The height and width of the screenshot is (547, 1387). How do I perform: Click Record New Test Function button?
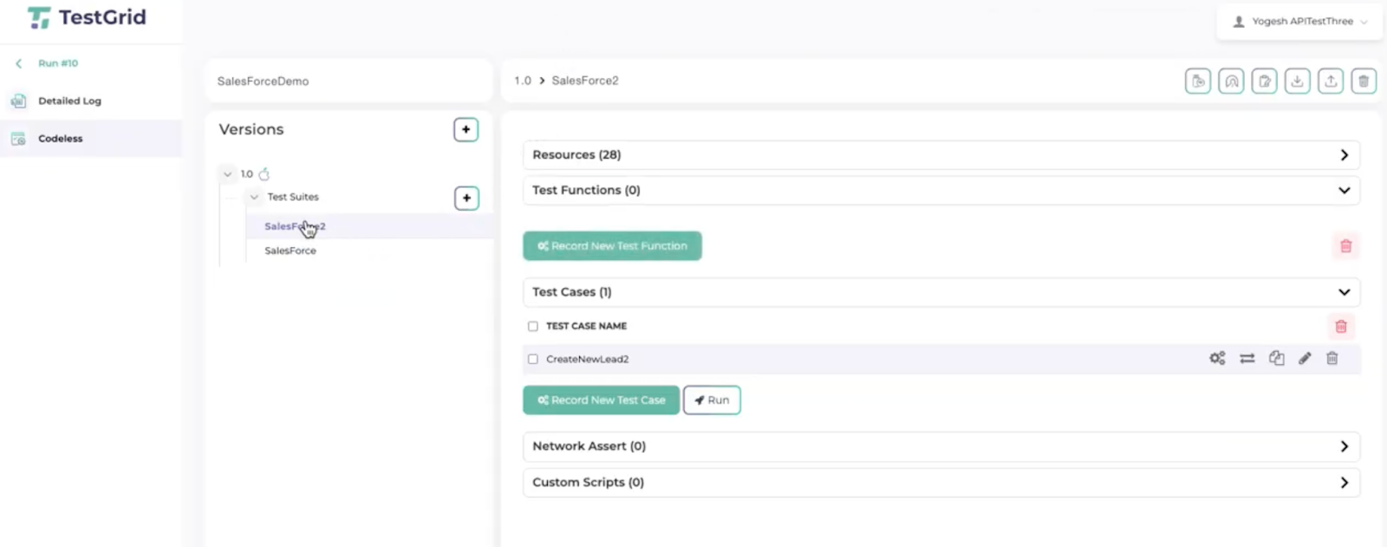[x=612, y=246]
